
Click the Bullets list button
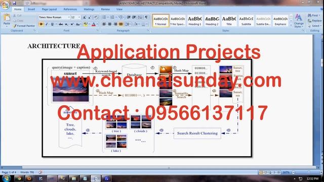pyautogui.click(x=105, y=17)
